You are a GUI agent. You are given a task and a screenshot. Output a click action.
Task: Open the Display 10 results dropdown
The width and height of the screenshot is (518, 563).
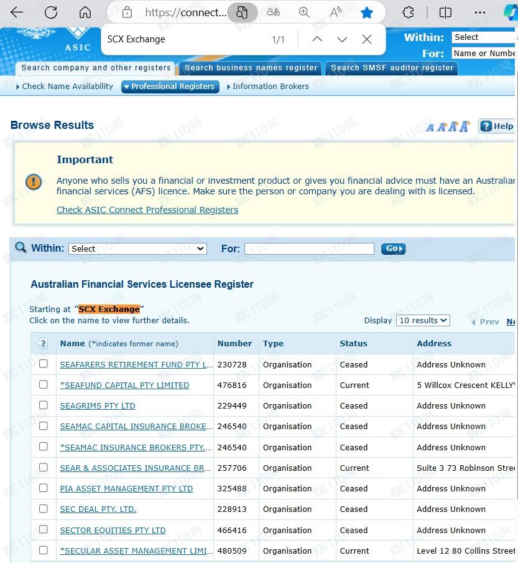[x=423, y=320]
